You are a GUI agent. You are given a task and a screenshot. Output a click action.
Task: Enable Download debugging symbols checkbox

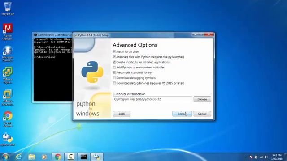(114, 78)
